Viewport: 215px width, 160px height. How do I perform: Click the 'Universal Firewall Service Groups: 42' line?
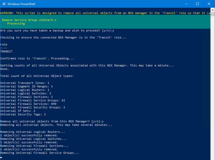coord(33,100)
